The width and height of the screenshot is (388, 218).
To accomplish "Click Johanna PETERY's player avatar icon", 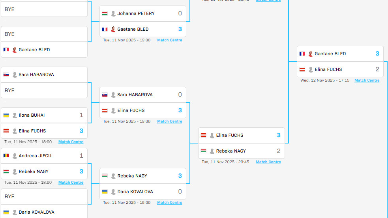I will (113, 13).
